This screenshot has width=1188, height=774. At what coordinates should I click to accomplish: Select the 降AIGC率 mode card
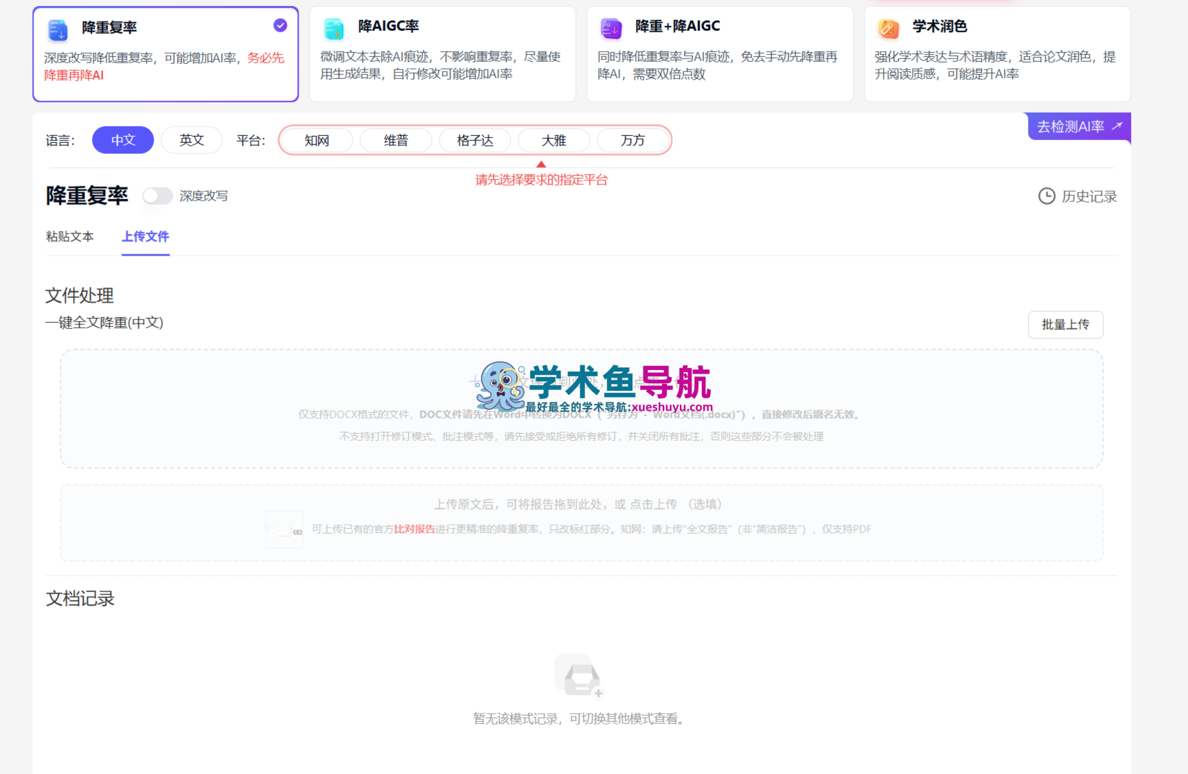pyautogui.click(x=443, y=54)
